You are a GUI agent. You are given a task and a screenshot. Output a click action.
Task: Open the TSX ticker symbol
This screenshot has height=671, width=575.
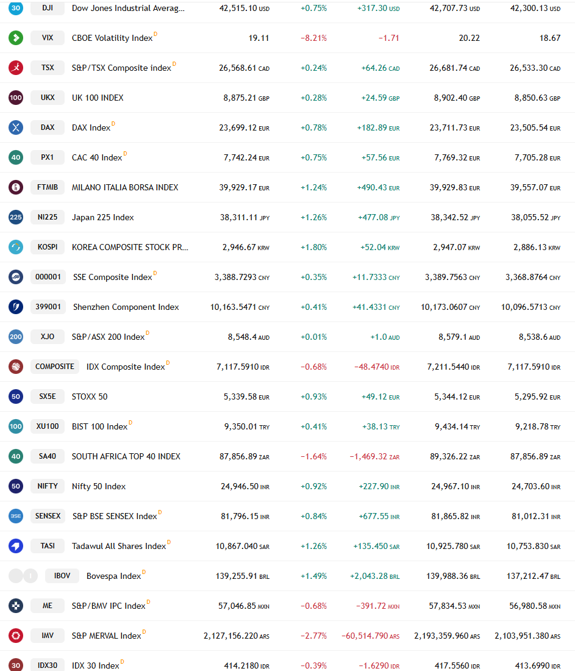pos(48,68)
